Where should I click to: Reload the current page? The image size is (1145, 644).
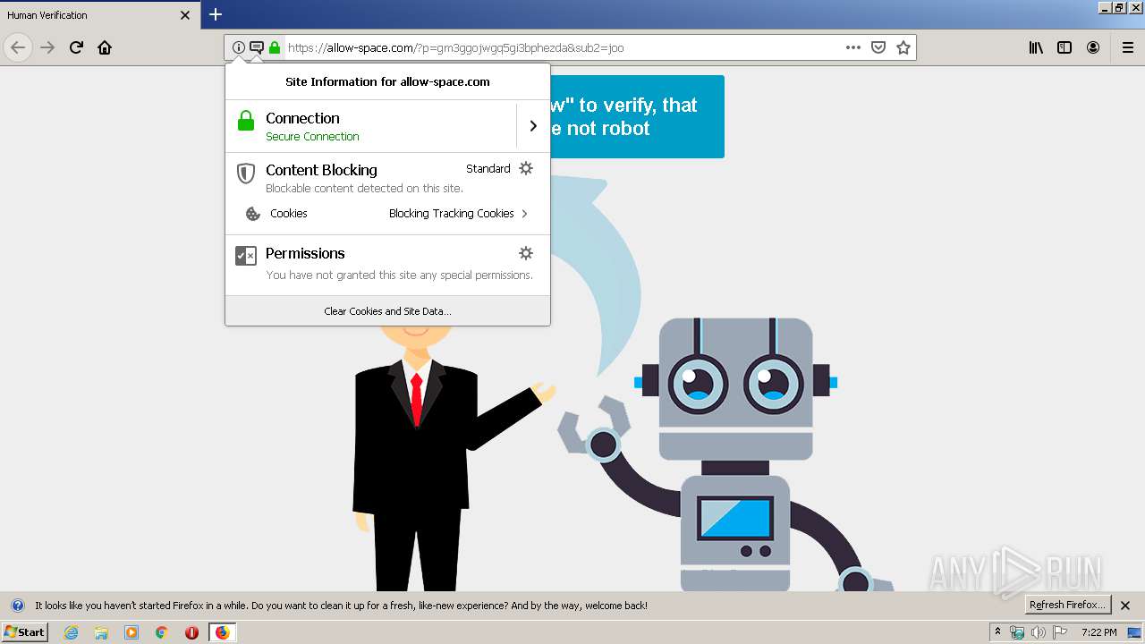tap(76, 47)
